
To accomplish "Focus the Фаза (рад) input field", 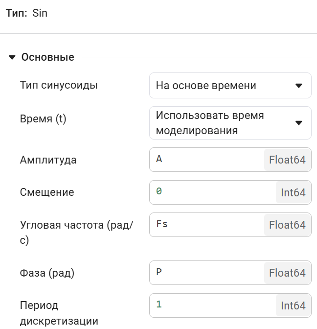I will click(x=206, y=273).
